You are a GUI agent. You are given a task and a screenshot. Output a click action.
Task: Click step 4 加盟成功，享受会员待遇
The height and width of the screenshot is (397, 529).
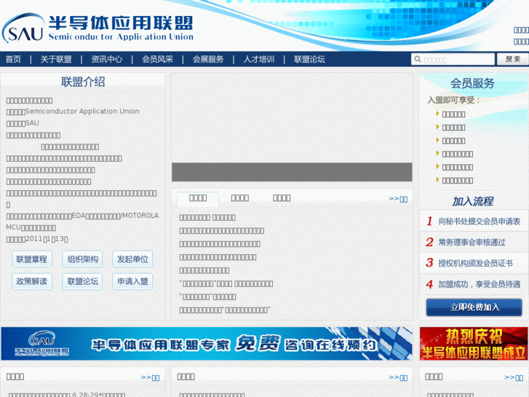[x=474, y=284]
